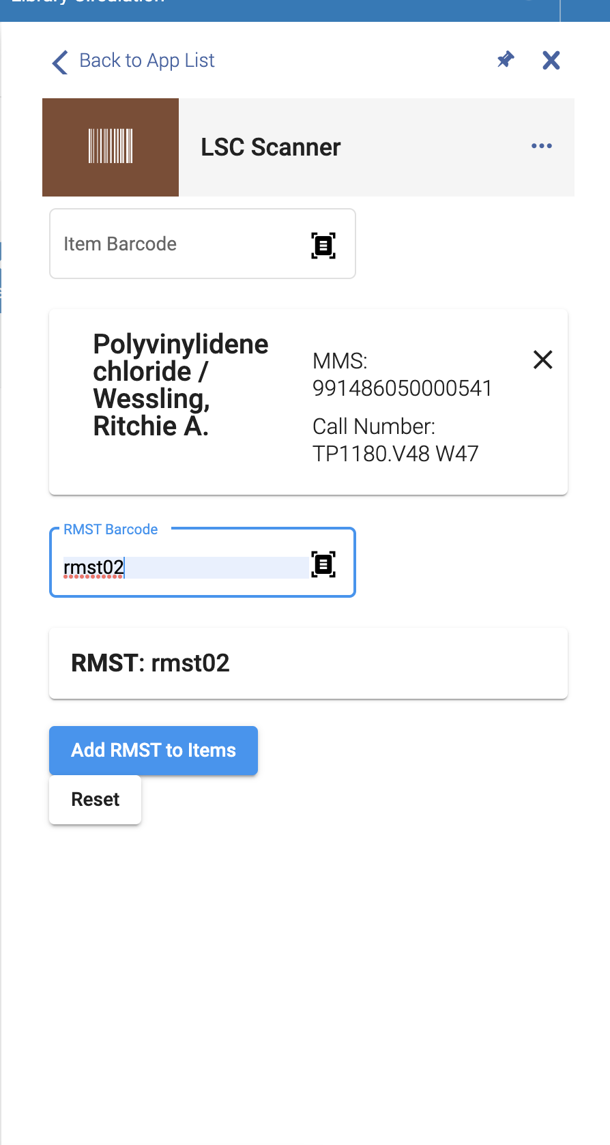This screenshot has width=610, height=1145.
Task: Click the brown barcode logo of LSC Scanner
Action: coord(110,145)
